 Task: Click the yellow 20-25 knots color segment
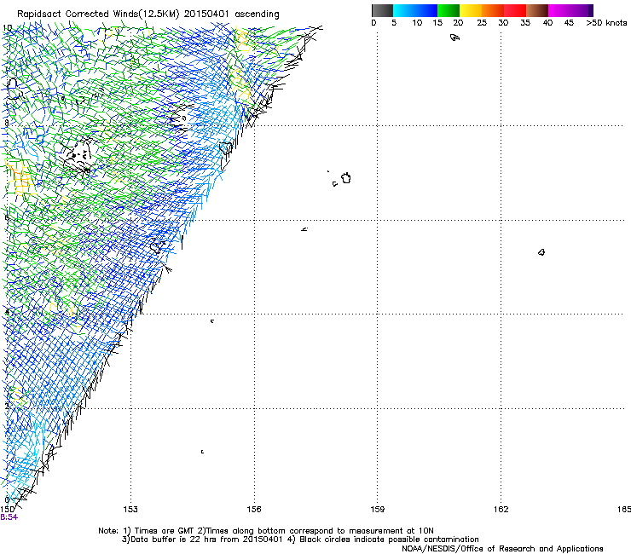(471, 10)
